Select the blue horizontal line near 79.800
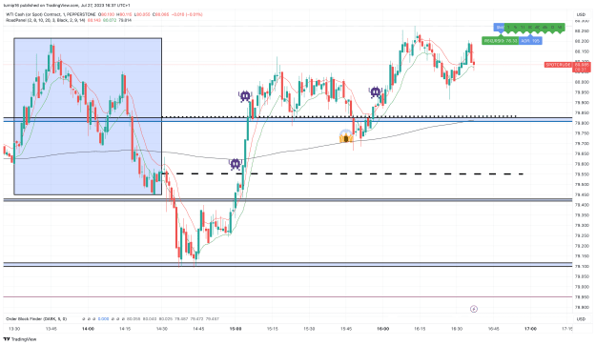The height and width of the screenshot is (345, 596). (x=288, y=121)
